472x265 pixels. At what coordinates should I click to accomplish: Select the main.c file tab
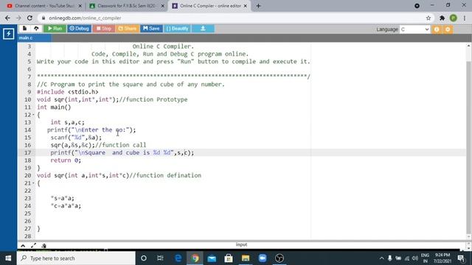[34, 38]
